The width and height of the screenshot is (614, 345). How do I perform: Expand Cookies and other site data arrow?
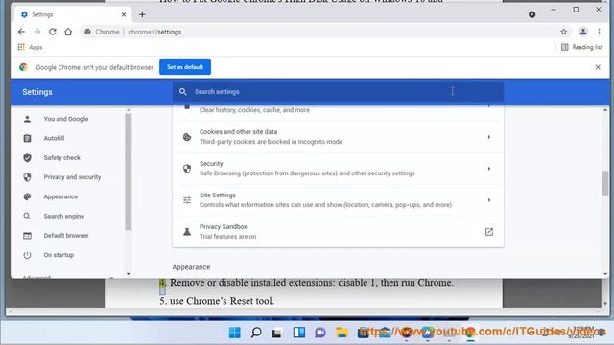(488, 137)
